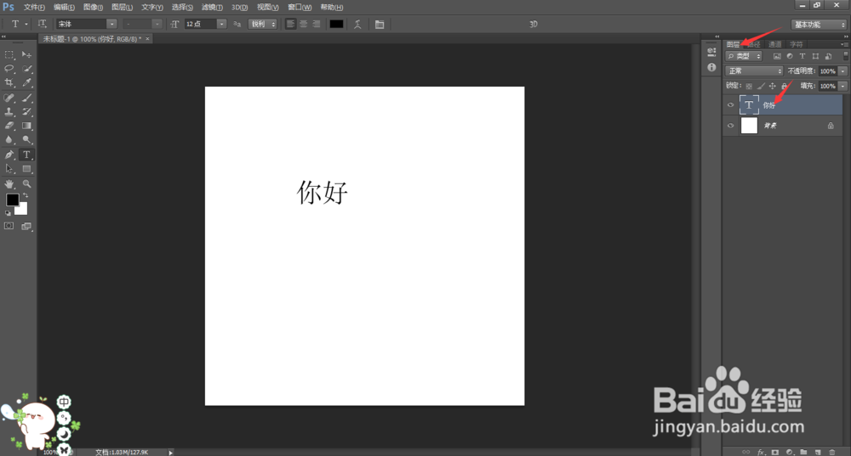This screenshot has width=851, height=456.
Task: Select the Clone Stamp tool
Action: point(9,111)
